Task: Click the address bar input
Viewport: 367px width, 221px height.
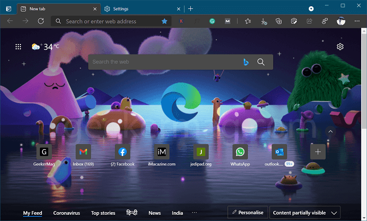Action: click(111, 21)
